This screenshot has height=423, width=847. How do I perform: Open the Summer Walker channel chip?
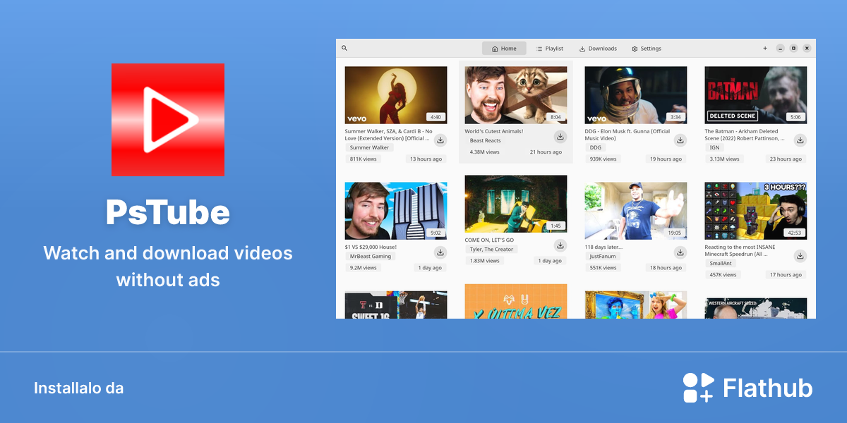coord(370,148)
